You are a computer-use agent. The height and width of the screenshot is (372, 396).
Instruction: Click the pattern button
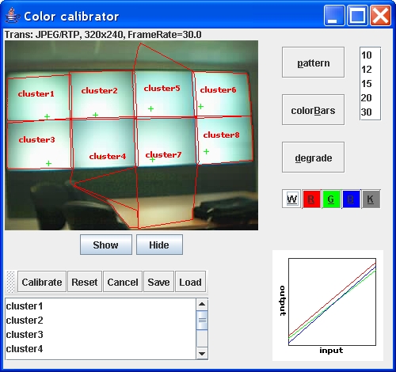pos(313,63)
